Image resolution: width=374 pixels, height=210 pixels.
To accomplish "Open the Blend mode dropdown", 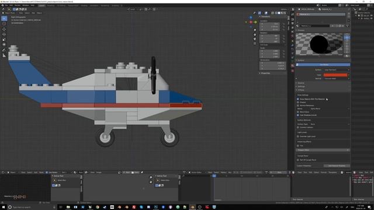I will coord(330,109).
